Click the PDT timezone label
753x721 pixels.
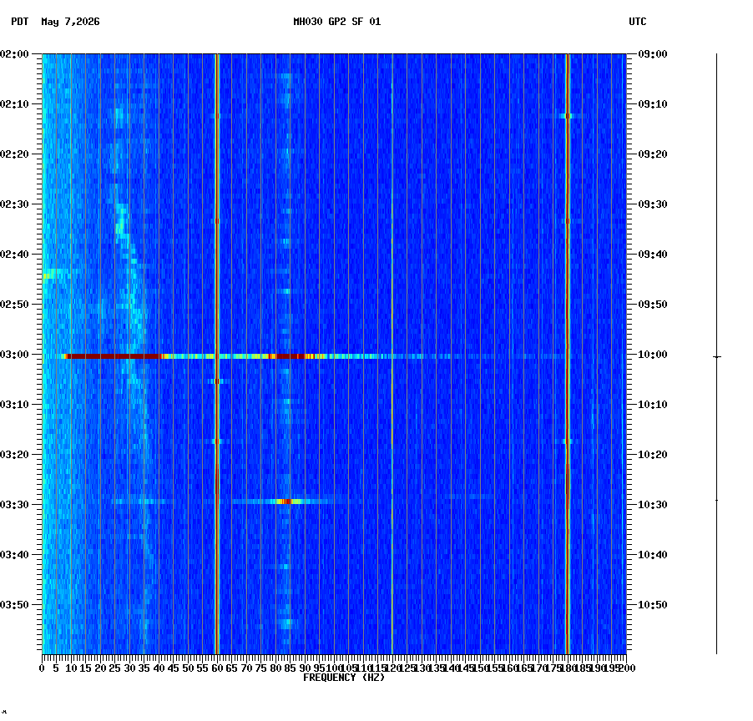pos(20,22)
